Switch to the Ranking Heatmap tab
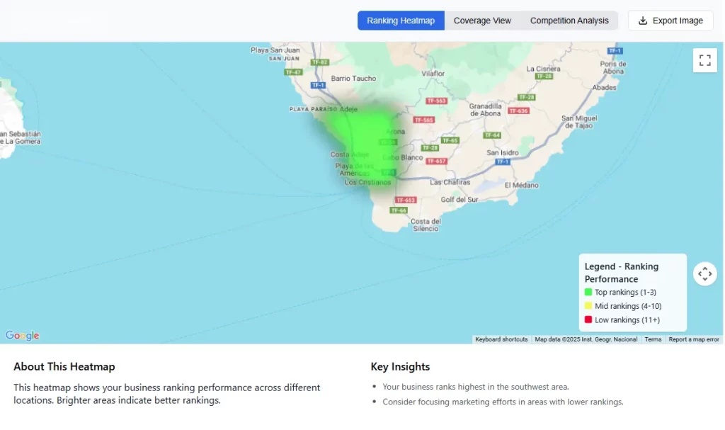Viewport: 725px width, 430px height. pos(401,21)
